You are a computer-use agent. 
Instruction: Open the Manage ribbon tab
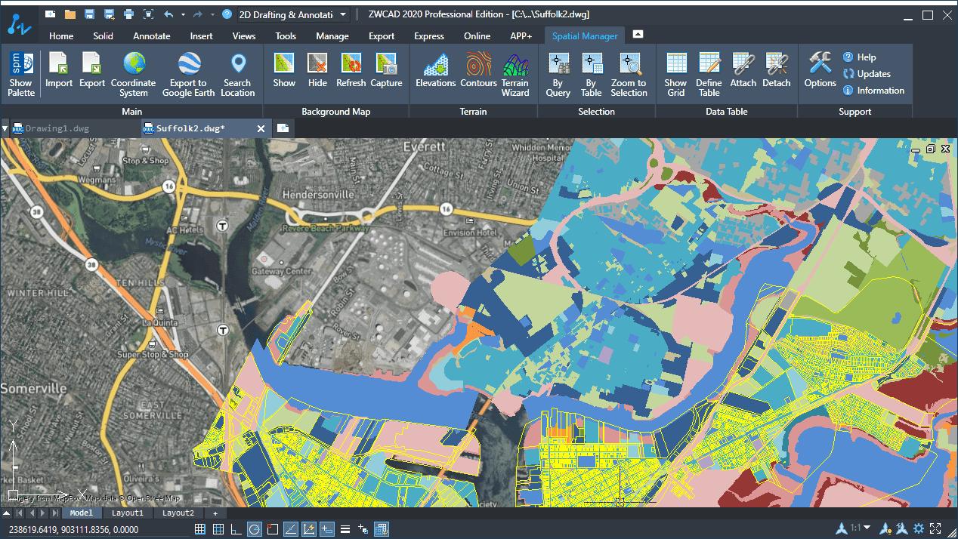(x=332, y=35)
